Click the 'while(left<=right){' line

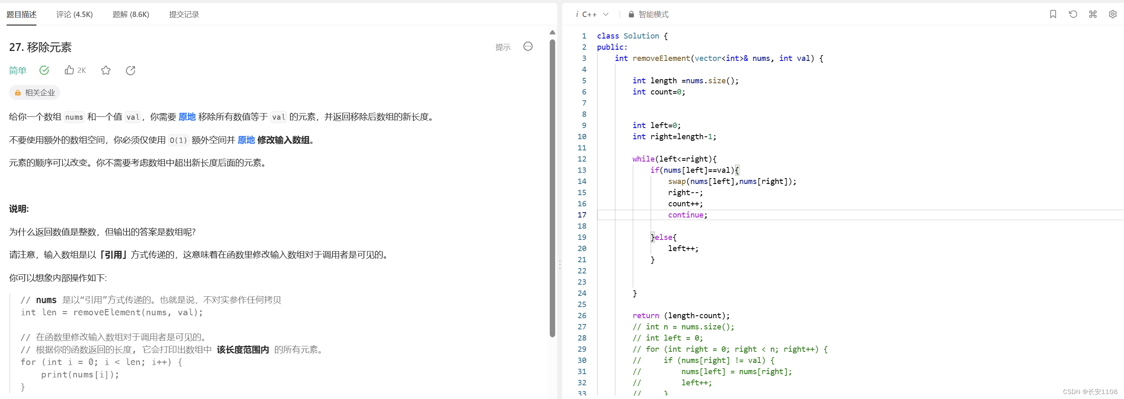tap(674, 159)
